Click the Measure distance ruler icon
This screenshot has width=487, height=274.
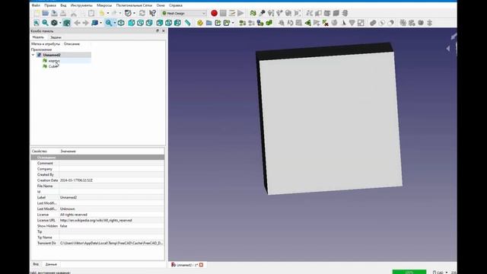(188, 23)
